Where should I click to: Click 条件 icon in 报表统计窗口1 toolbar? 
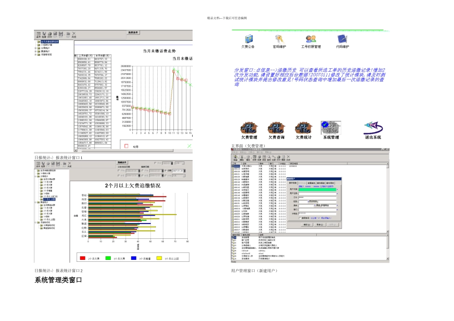39,34
